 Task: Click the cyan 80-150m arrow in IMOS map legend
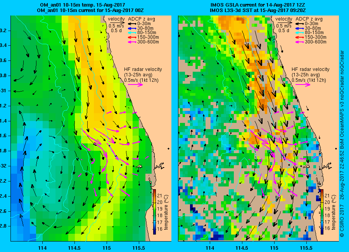coord(300,33)
